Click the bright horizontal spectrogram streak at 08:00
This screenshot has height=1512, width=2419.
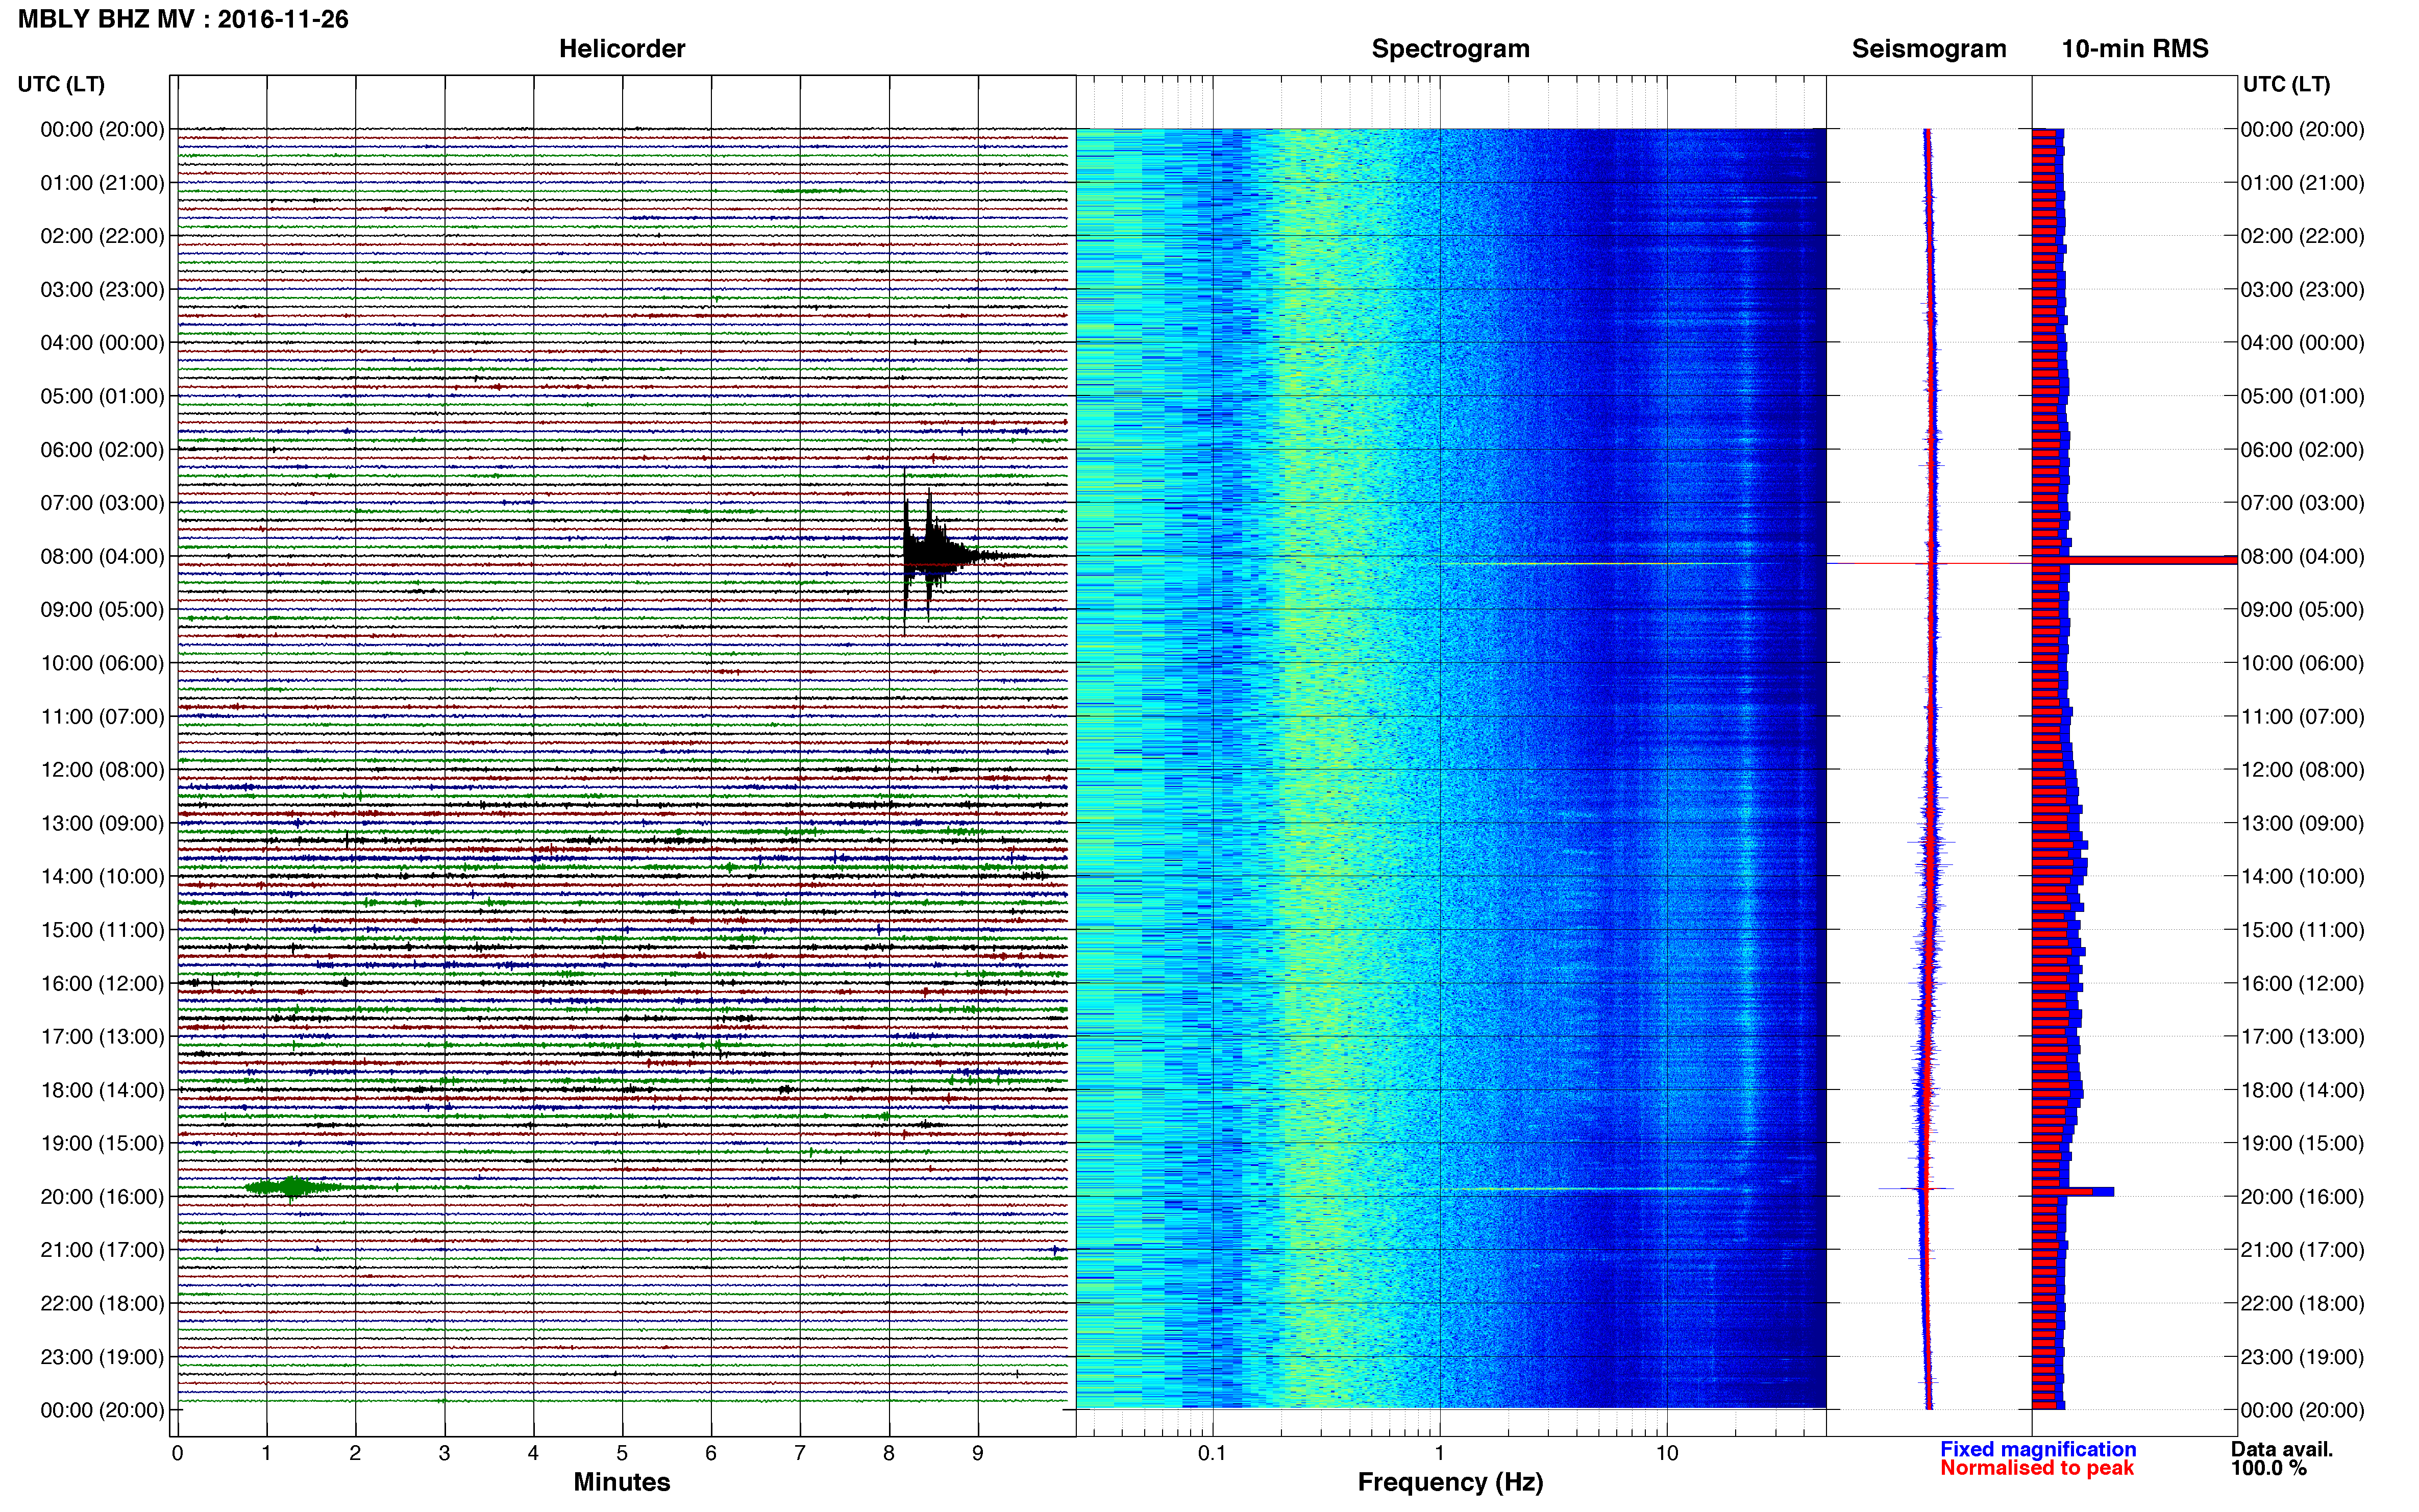tap(1600, 564)
